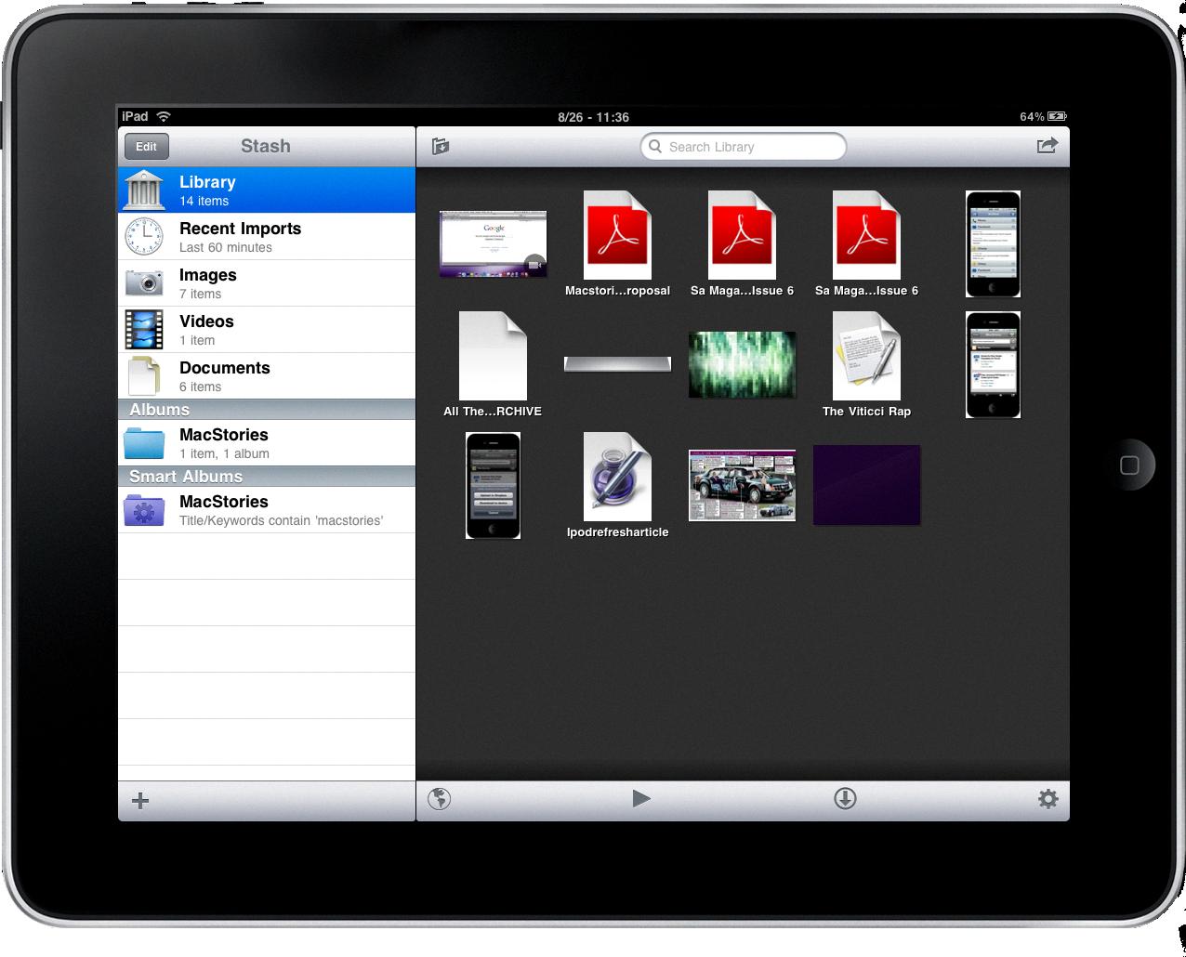Select the Library row with bank icon
The height and width of the screenshot is (957, 1186).
(267, 190)
